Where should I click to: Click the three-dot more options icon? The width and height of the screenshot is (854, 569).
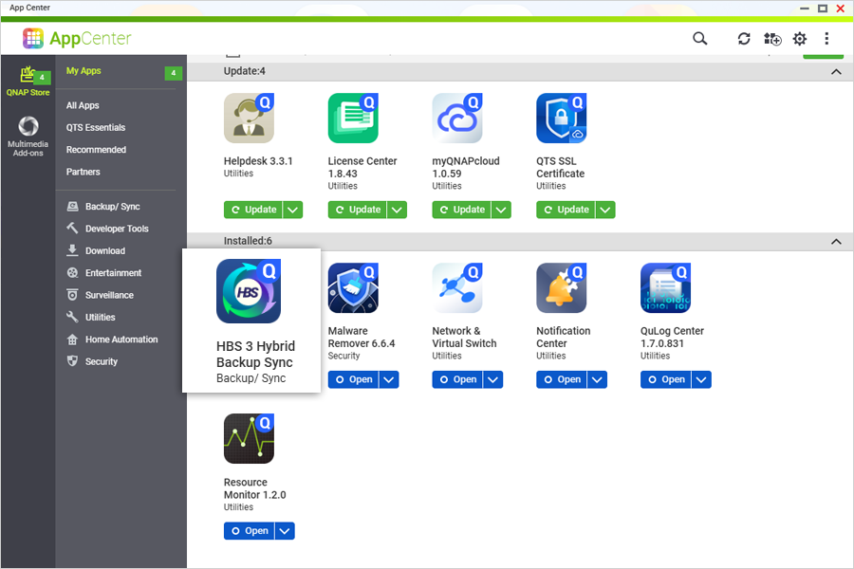pos(826,39)
